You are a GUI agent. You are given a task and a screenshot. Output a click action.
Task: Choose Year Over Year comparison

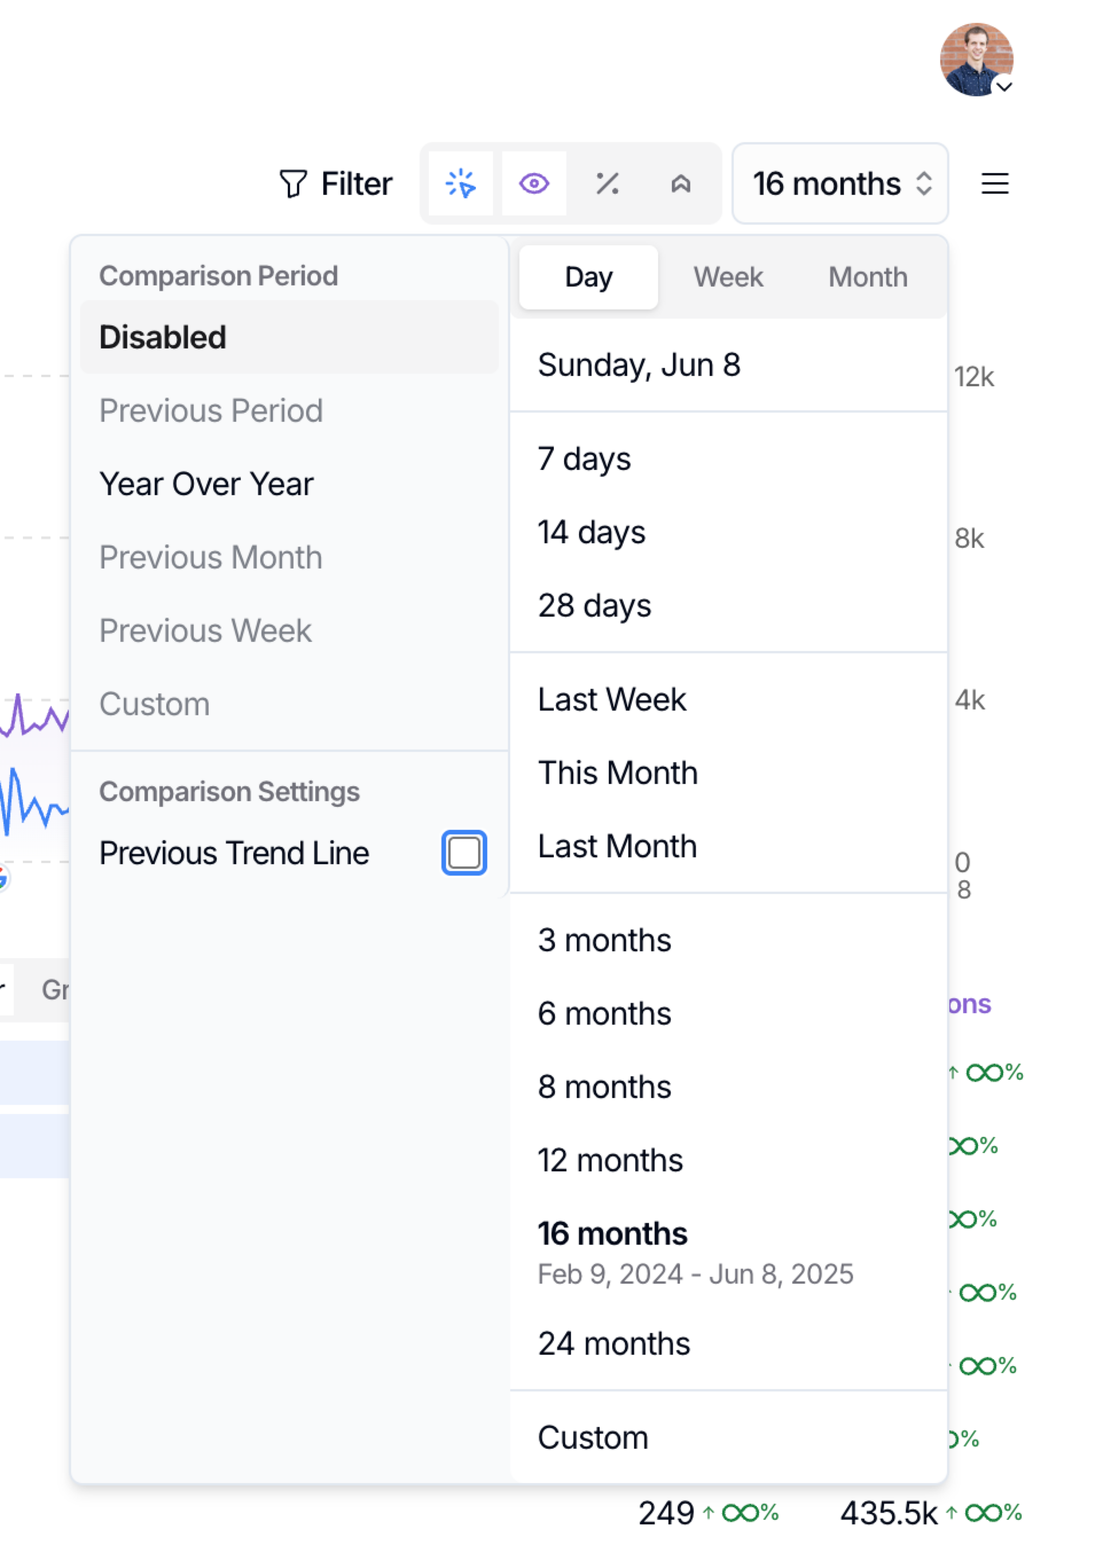click(206, 484)
